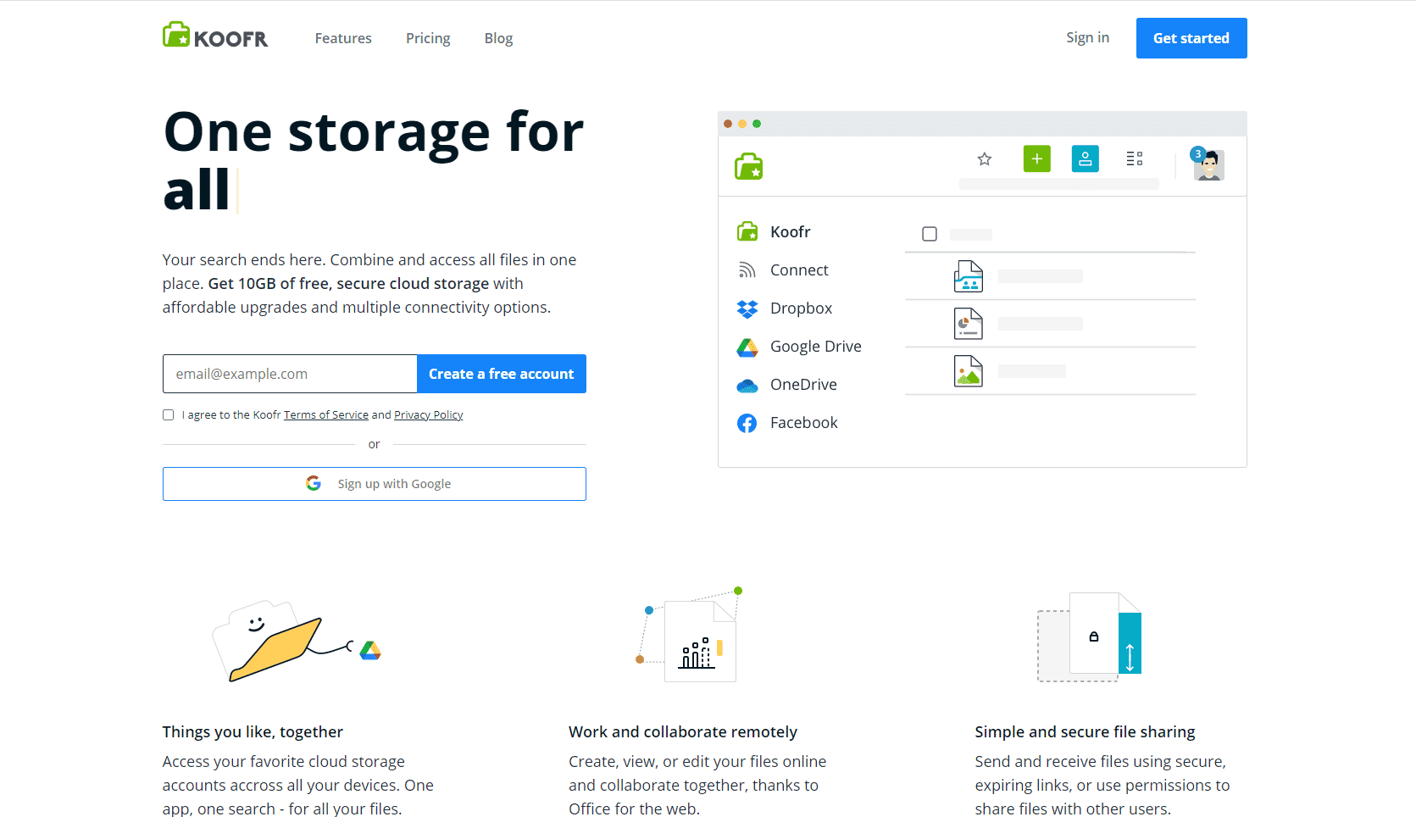Select the Facebook icon in sidebar
The image size is (1416, 817).
click(x=747, y=423)
